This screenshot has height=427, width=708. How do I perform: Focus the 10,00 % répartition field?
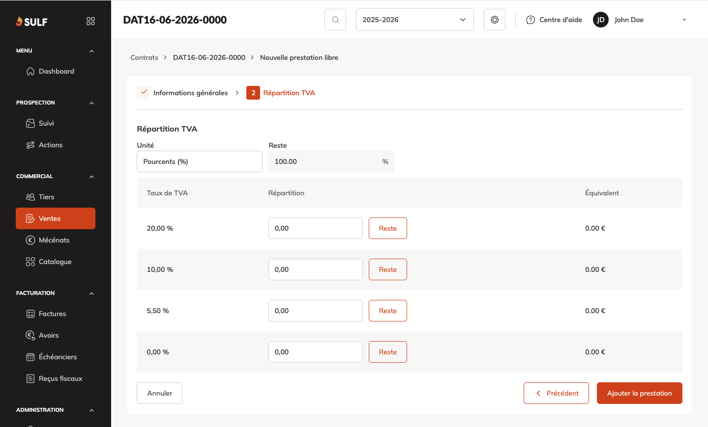point(316,269)
